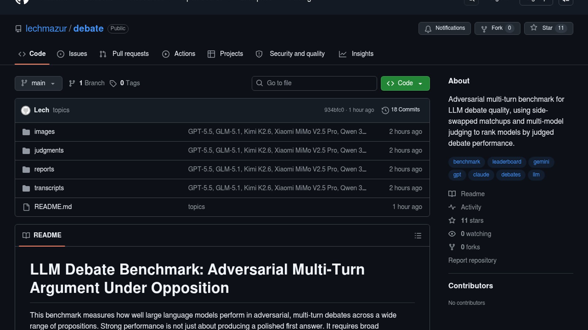
Task: Open the main branch dropdown
Action: pyautogui.click(x=39, y=83)
